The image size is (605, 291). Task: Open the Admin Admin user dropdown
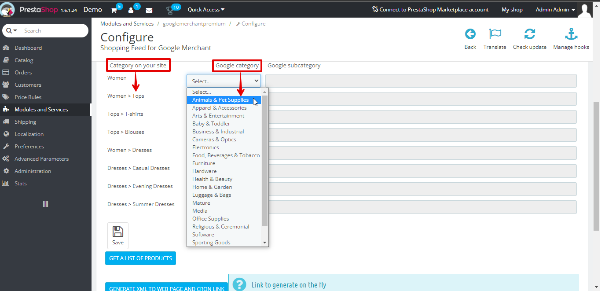point(555,9)
